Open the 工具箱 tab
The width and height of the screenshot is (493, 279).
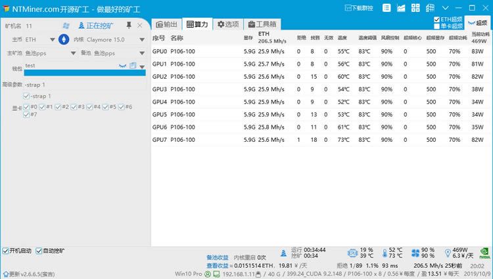pos(262,24)
